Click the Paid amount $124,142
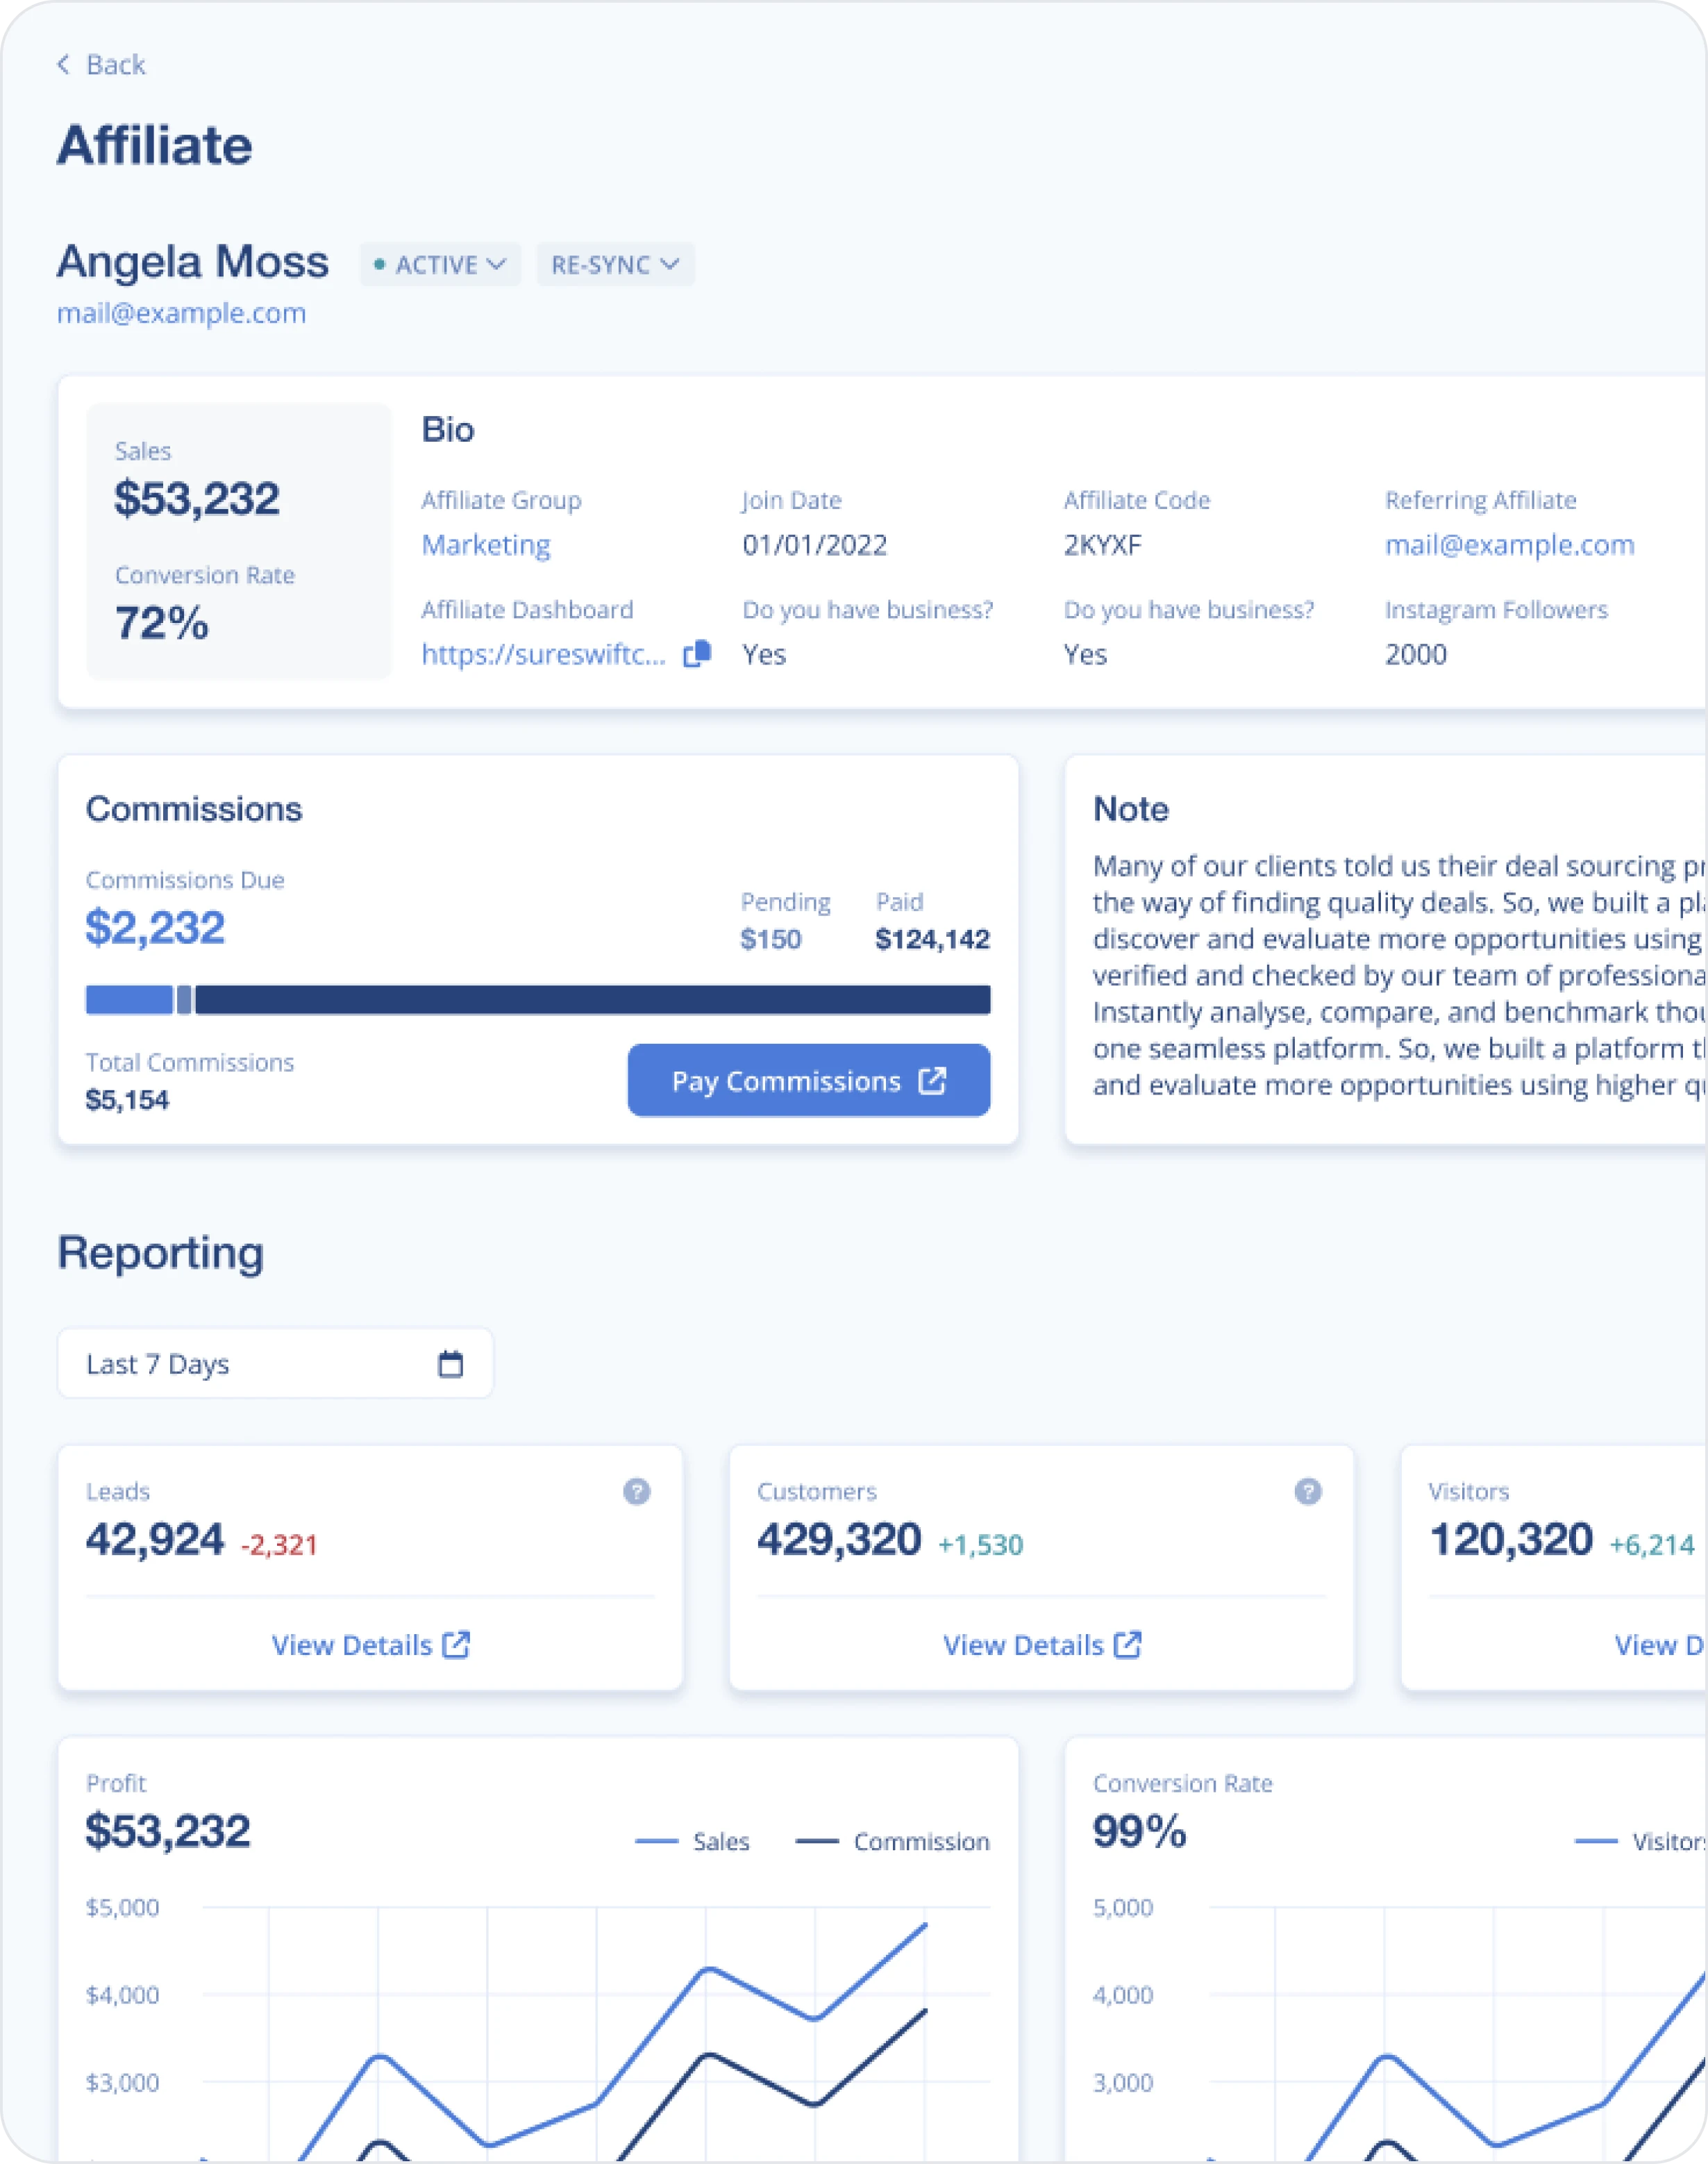The image size is (1708, 2164). (932, 939)
